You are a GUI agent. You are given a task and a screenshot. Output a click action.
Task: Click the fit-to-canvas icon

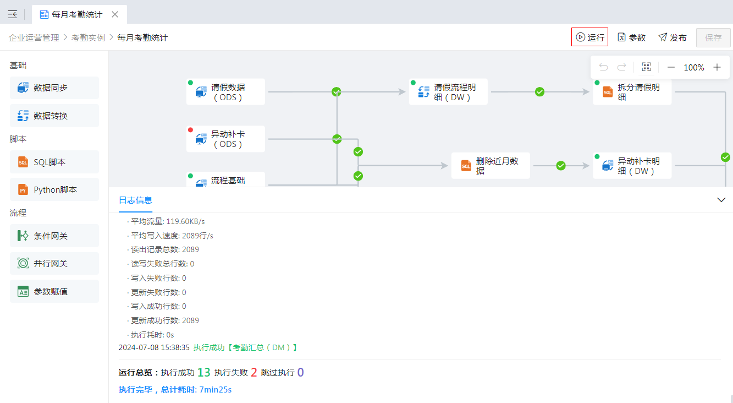click(646, 67)
